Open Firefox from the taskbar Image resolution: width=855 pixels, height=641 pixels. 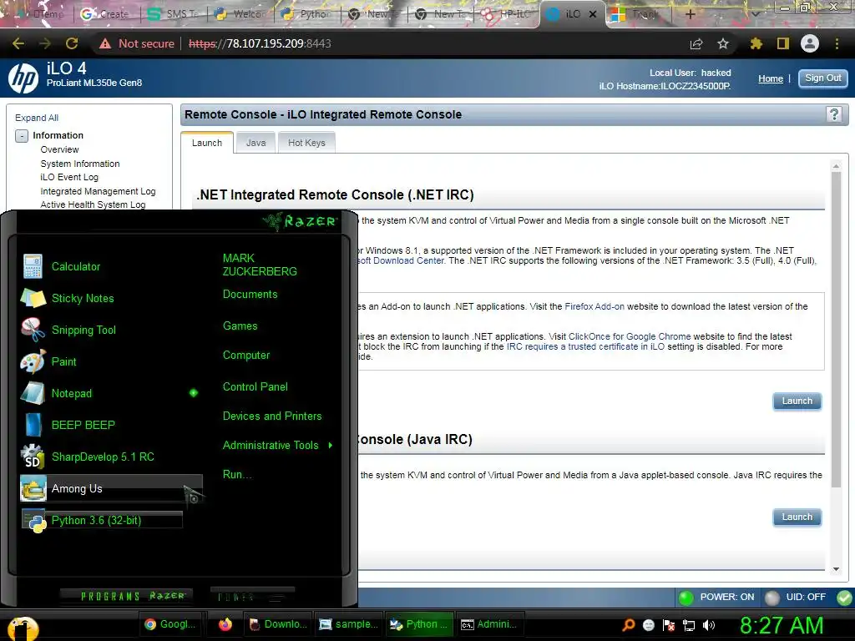click(x=225, y=624)
